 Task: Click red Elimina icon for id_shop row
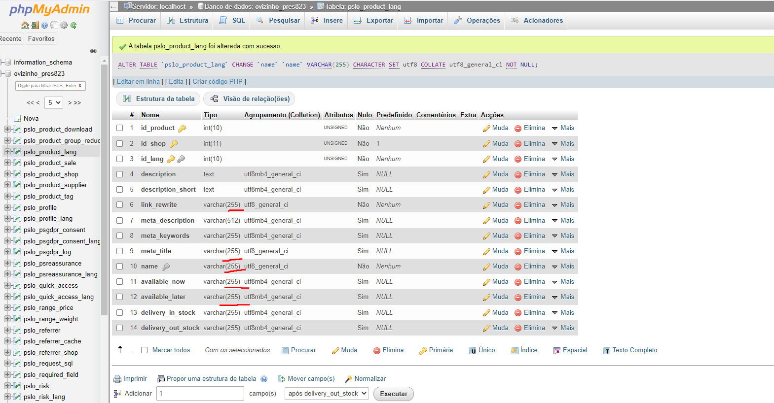pos(518,144)
